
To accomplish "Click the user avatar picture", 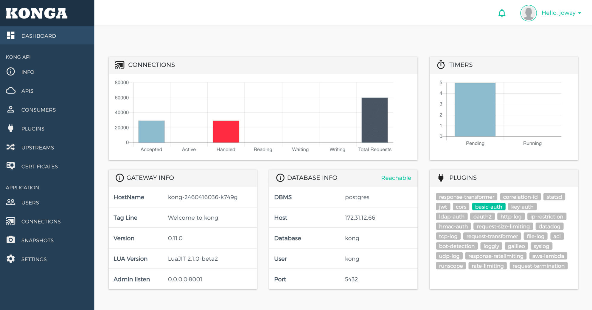I will (529, 13).
